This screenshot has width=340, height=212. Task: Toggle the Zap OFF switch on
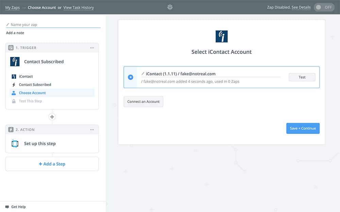324,7
